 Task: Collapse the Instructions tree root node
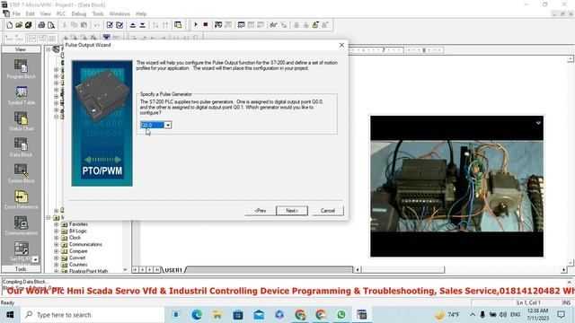(x=48, y=217)
